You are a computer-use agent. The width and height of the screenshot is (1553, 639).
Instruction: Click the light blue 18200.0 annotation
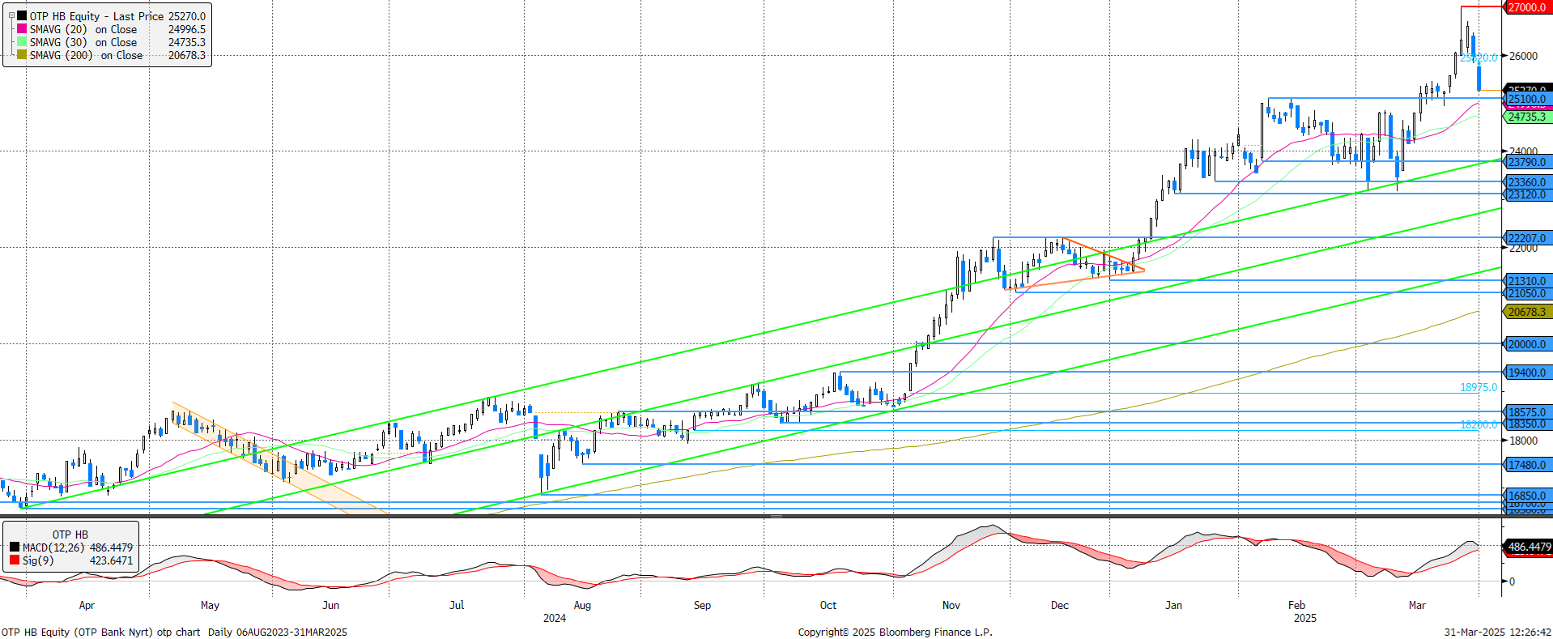[x=1479, y=424]
